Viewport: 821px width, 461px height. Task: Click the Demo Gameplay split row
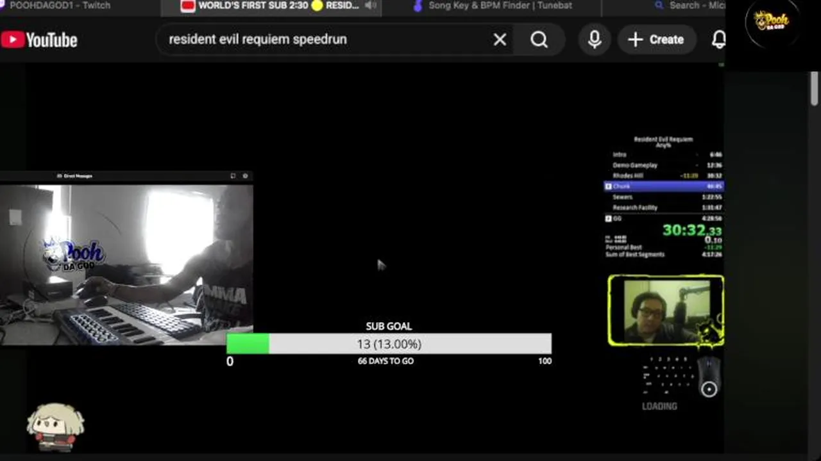pyautogui.click(x=664, y=165)
